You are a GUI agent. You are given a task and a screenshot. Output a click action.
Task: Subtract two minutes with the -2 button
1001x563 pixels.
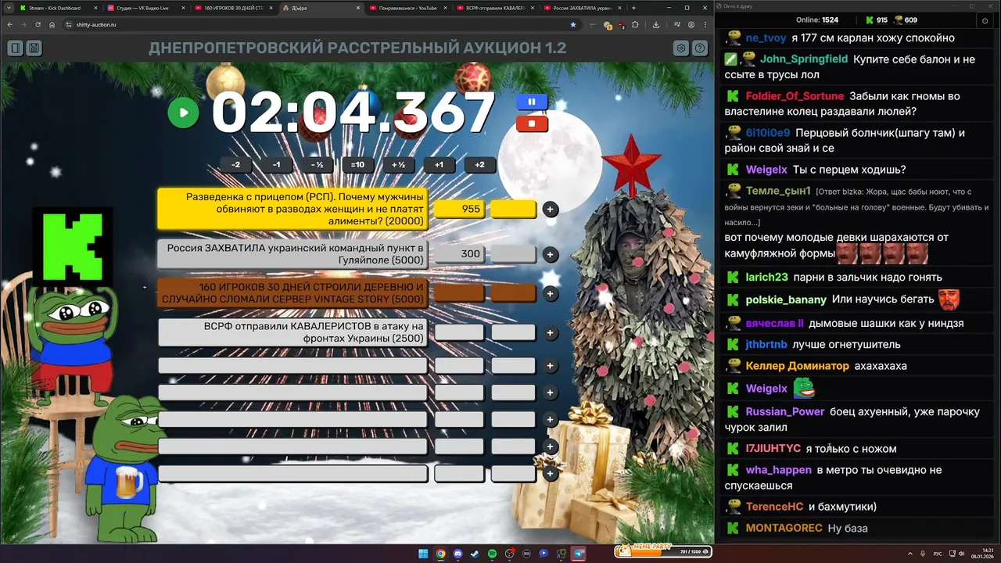(x=235, y=165)
